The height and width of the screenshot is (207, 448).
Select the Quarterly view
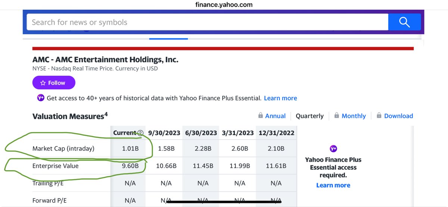[x=309, y=116]
